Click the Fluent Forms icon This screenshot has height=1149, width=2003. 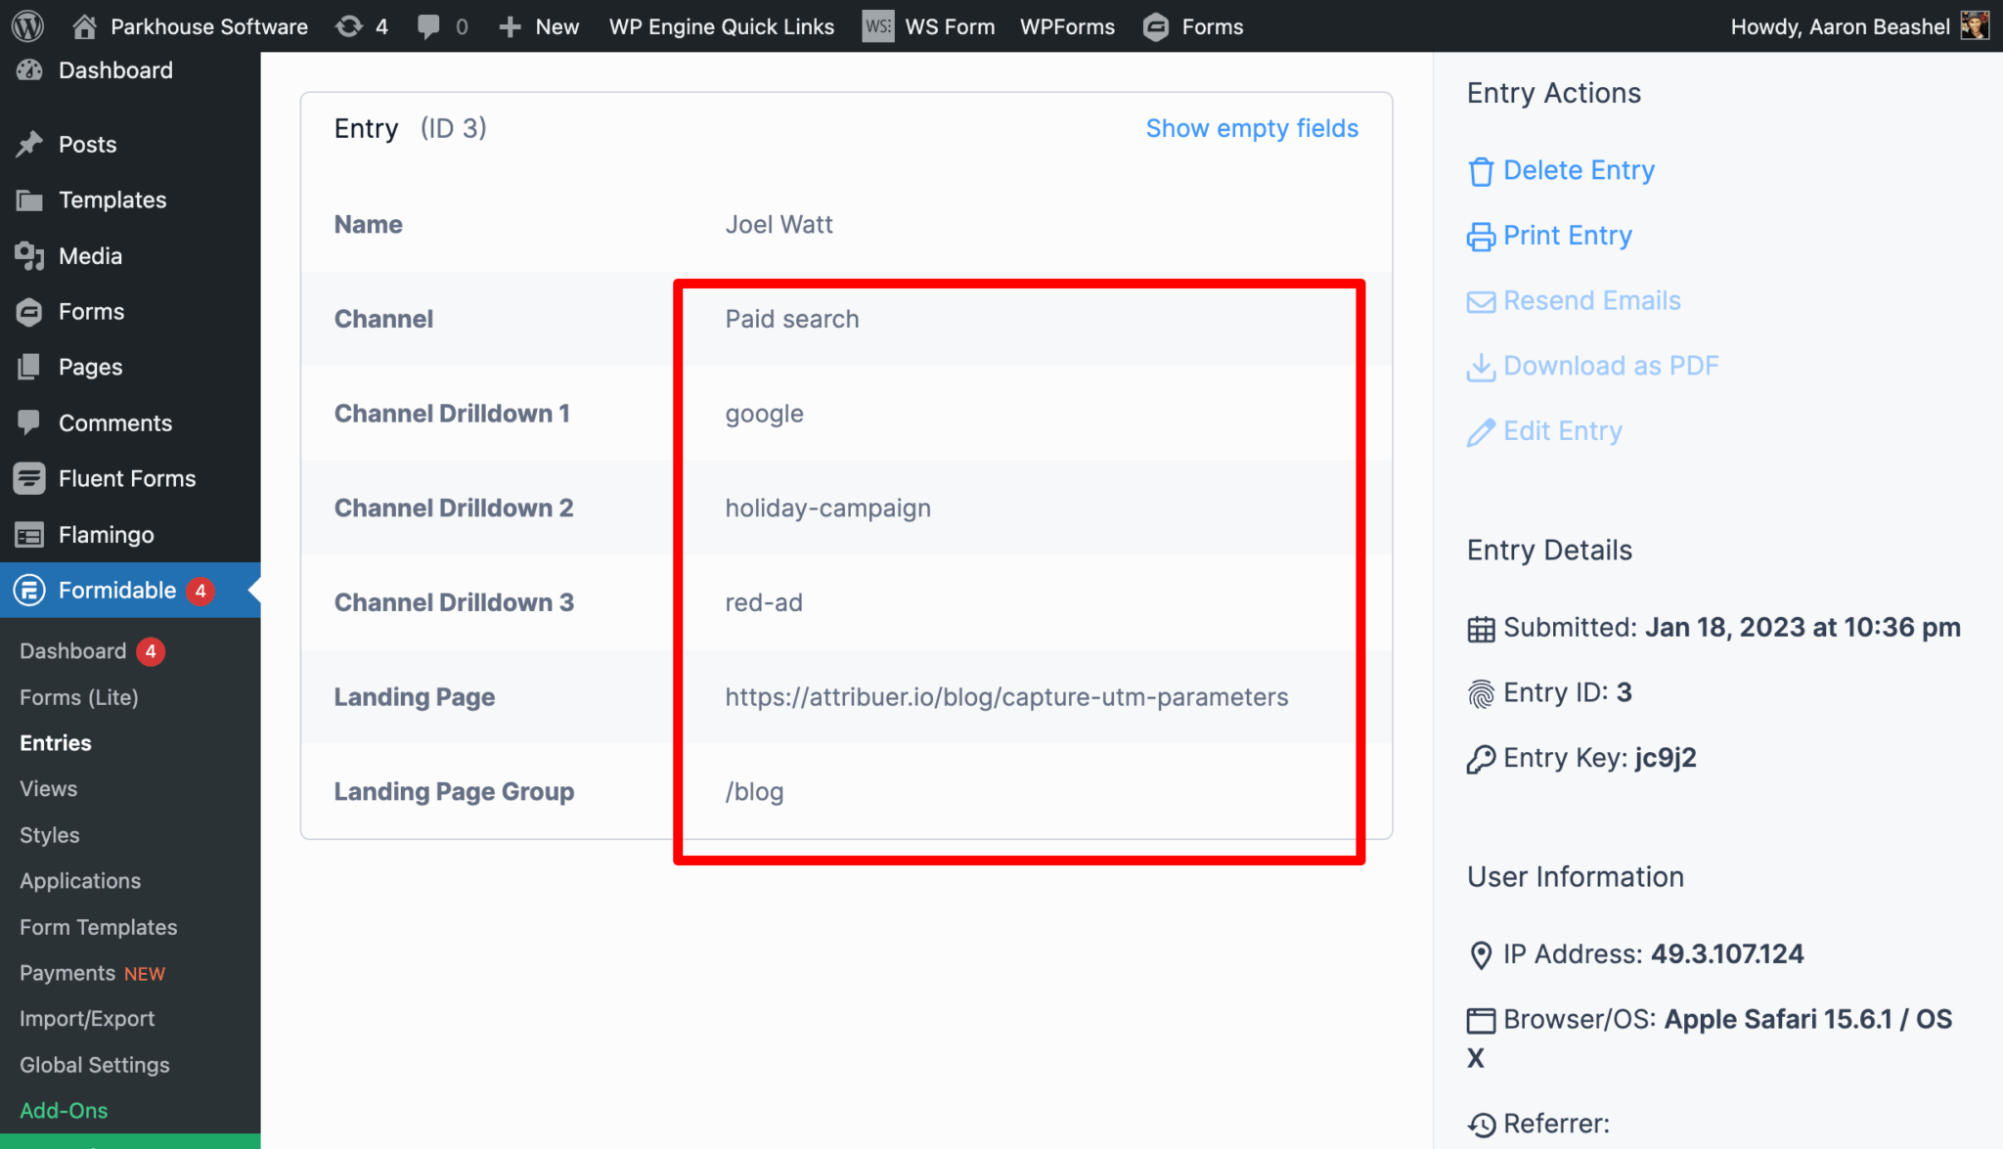tap(29, 478)
